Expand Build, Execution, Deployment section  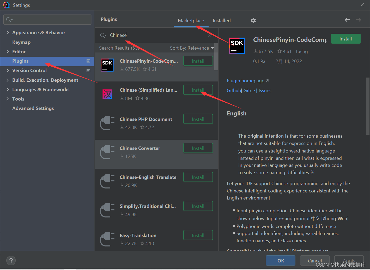tap(8, 80)
